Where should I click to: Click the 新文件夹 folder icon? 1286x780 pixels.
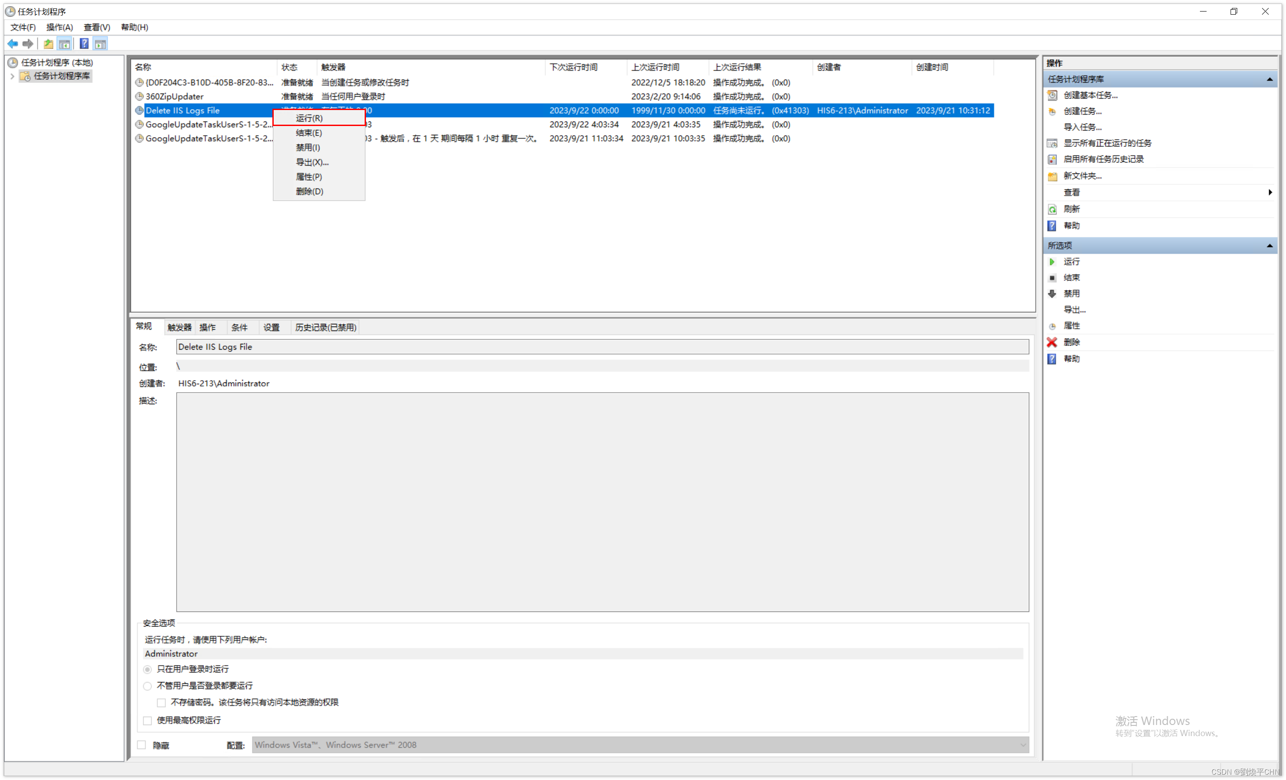pos(1052,177)
